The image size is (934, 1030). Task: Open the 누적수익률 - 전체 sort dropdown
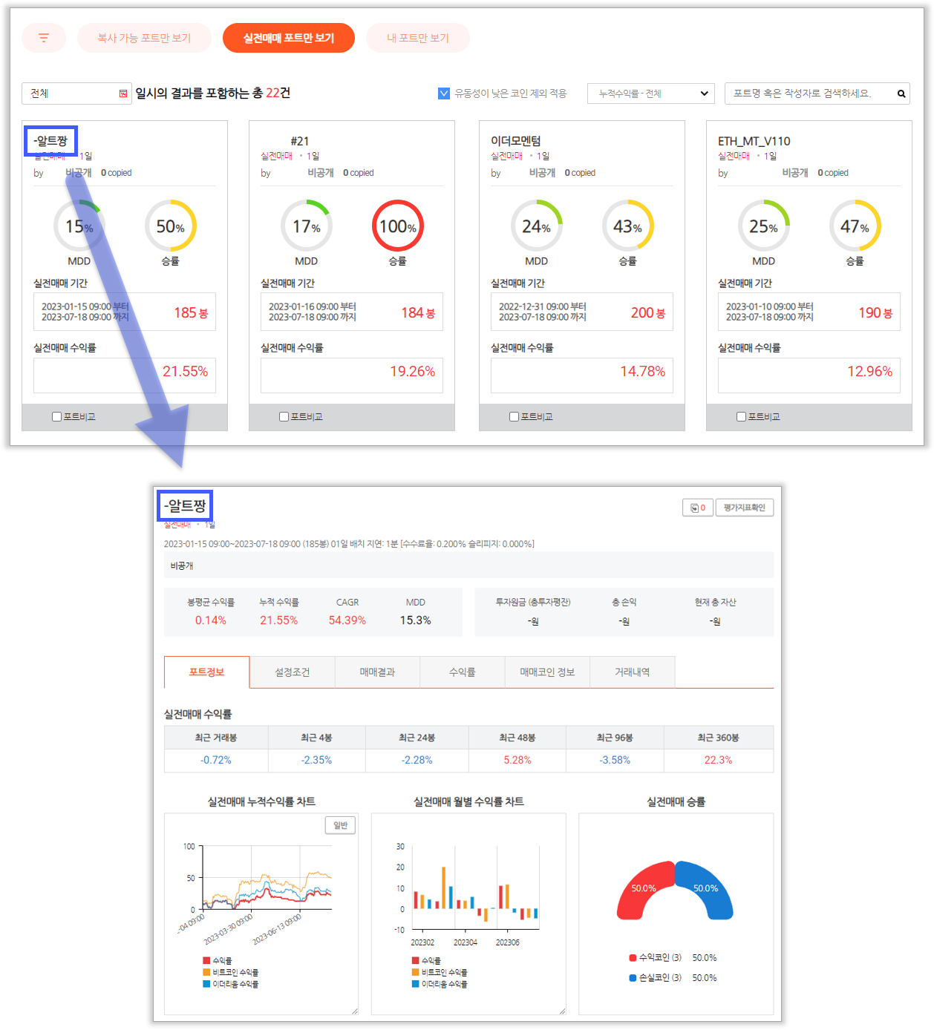tap(650, 94)
